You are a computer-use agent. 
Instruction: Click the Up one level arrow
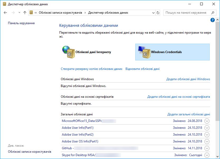(x=25, y=13)
